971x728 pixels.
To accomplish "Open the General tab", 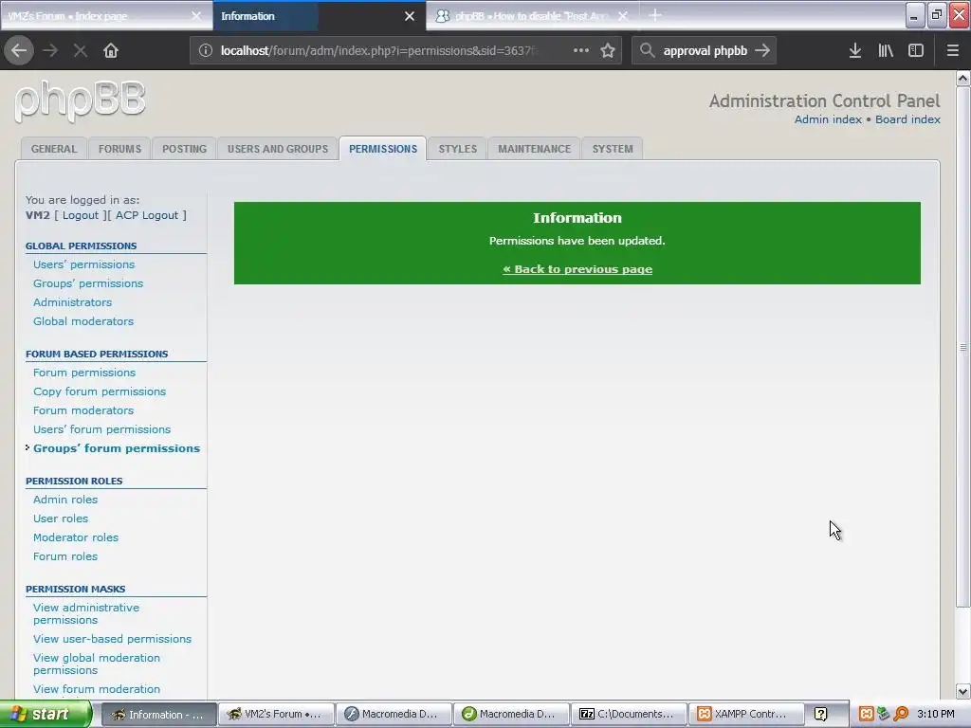I will (x=54, y=149).
